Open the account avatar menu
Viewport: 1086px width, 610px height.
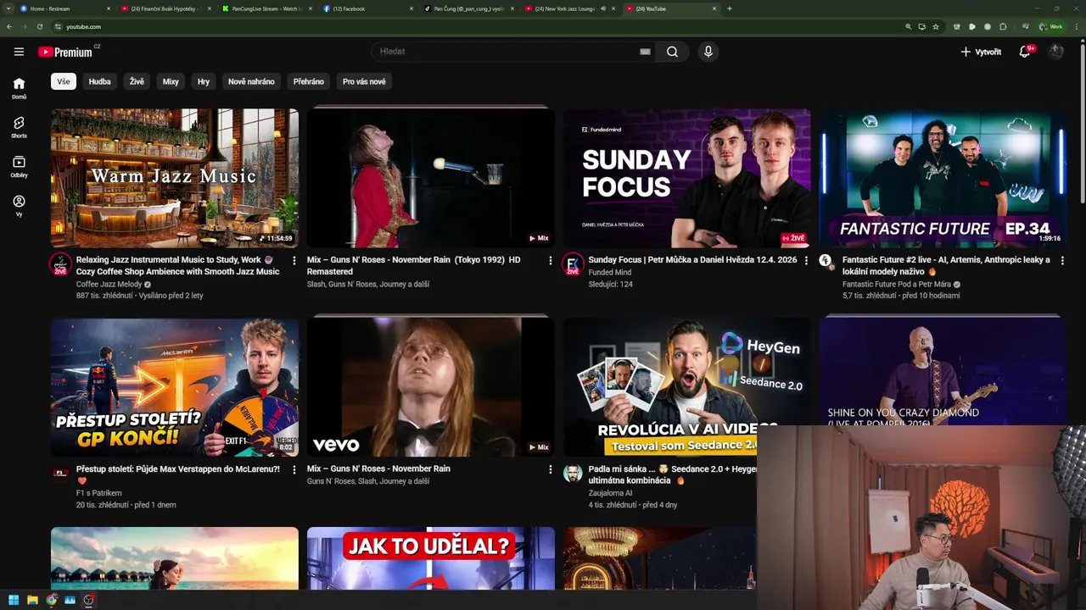[1055, 52]
